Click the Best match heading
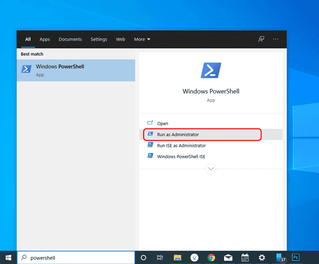The width and height of the screenshot is (319, 264). 32,54
